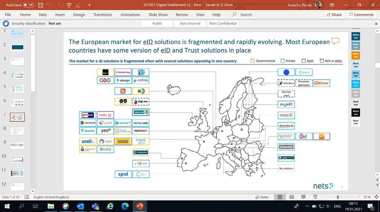
Task: Click the N/A or other legend box
Action: click(x=321, y=61)
